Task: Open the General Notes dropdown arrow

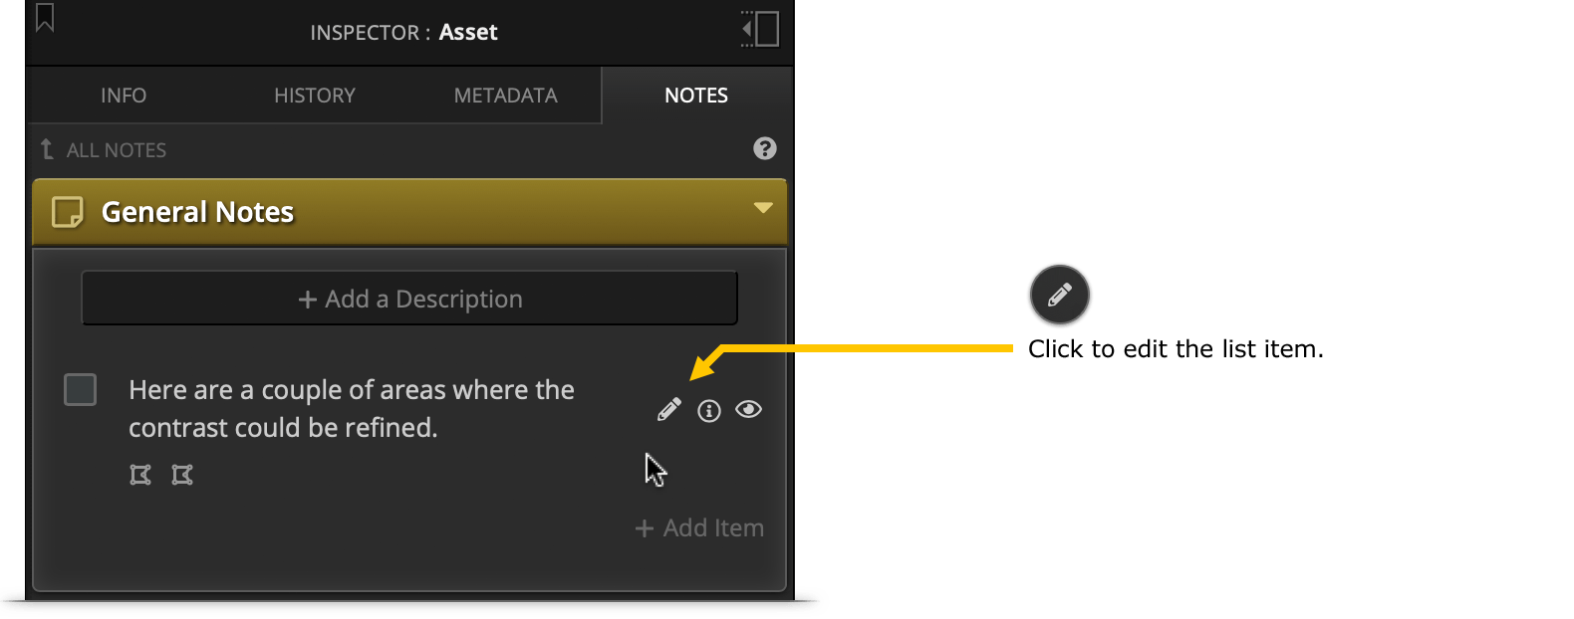Action: [x=763, y=208]
